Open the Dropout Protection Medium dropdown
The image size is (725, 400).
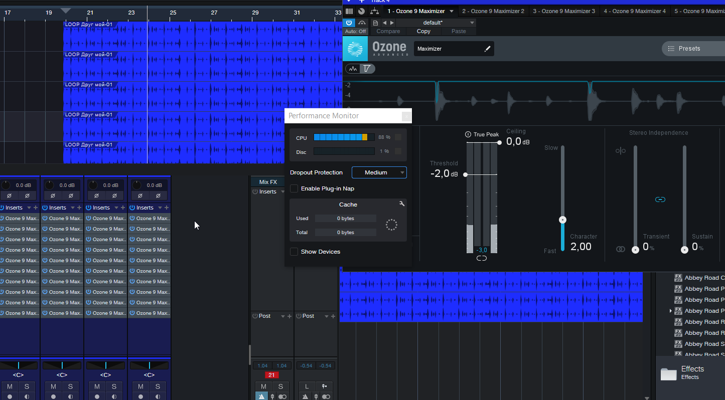(x=379, y=172)
